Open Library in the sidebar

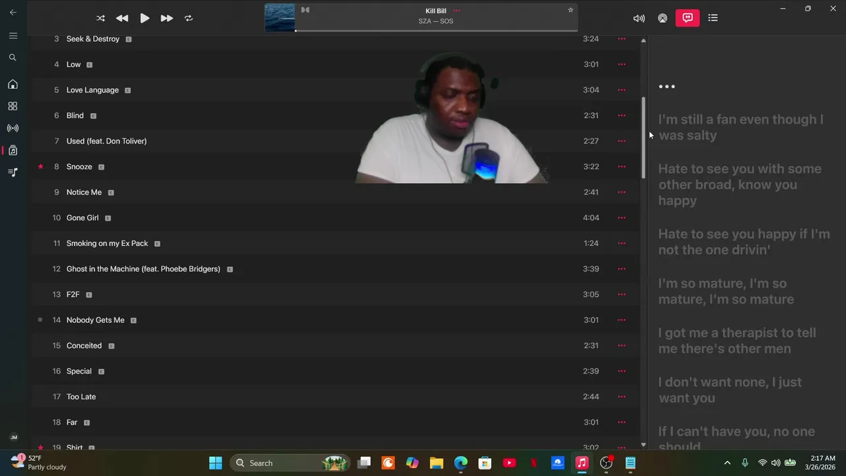tap(13, 150)
